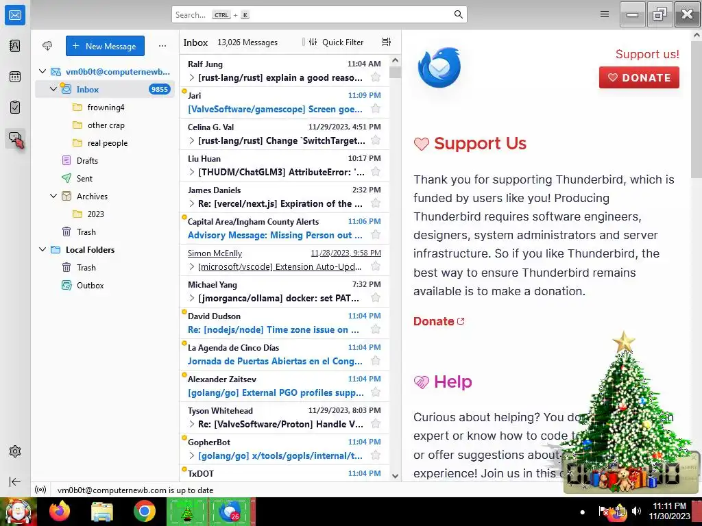Image resolution: width=702 pixels, height=526 pixels.
Task: Select the frowning4 folder
Action: tap(105, 108)
